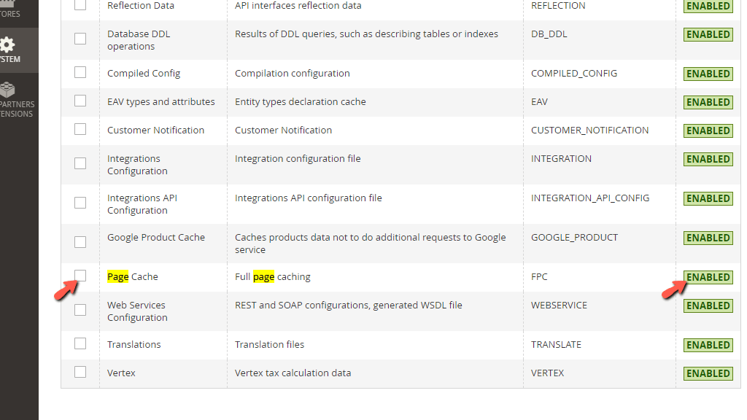Check the Database DDL operations row
The height and width of the screenshot is (420, 747).
coord(80,39)
